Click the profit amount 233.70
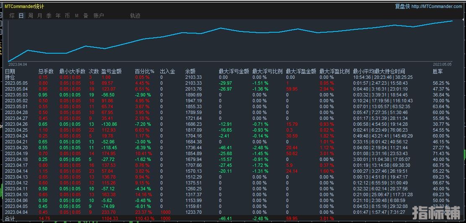This screenshot has width=466, height=223. pos(109,212)
